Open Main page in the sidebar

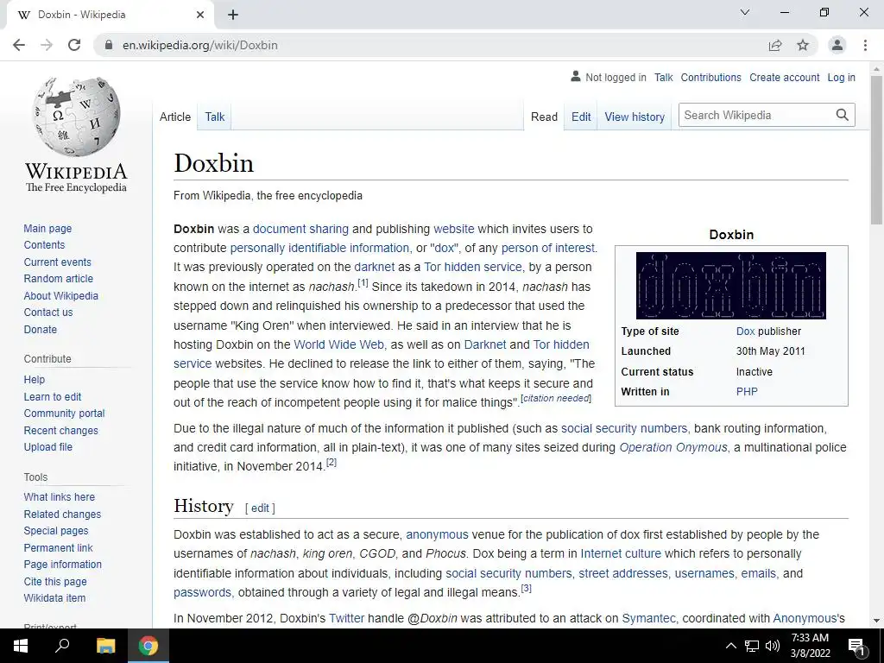47,228
